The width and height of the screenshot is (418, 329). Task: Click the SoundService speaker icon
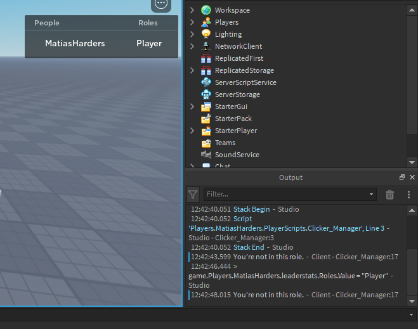point(206,155)
